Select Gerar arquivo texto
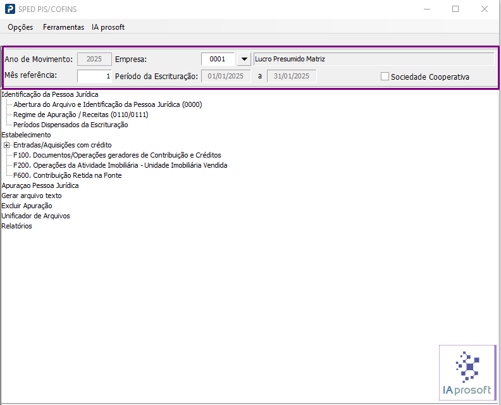The image size is (501, 405). pos(32,196)
